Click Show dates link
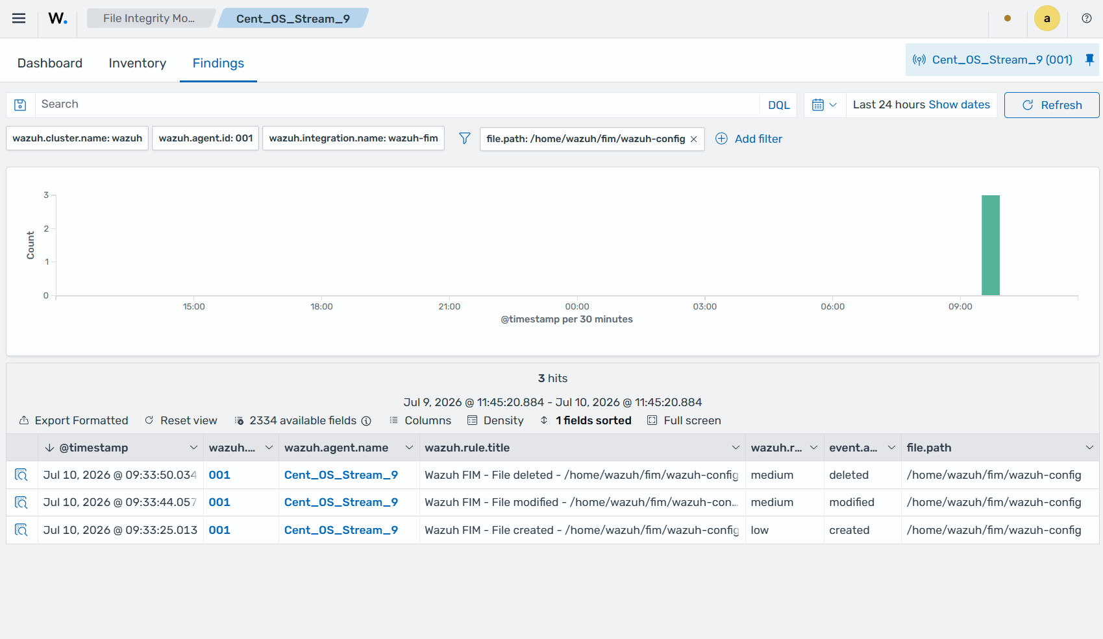 pos(959,104)
